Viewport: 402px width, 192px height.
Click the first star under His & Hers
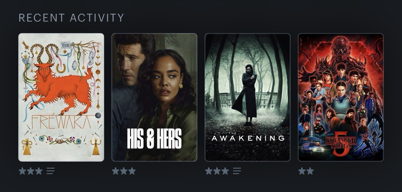point(115,171)
